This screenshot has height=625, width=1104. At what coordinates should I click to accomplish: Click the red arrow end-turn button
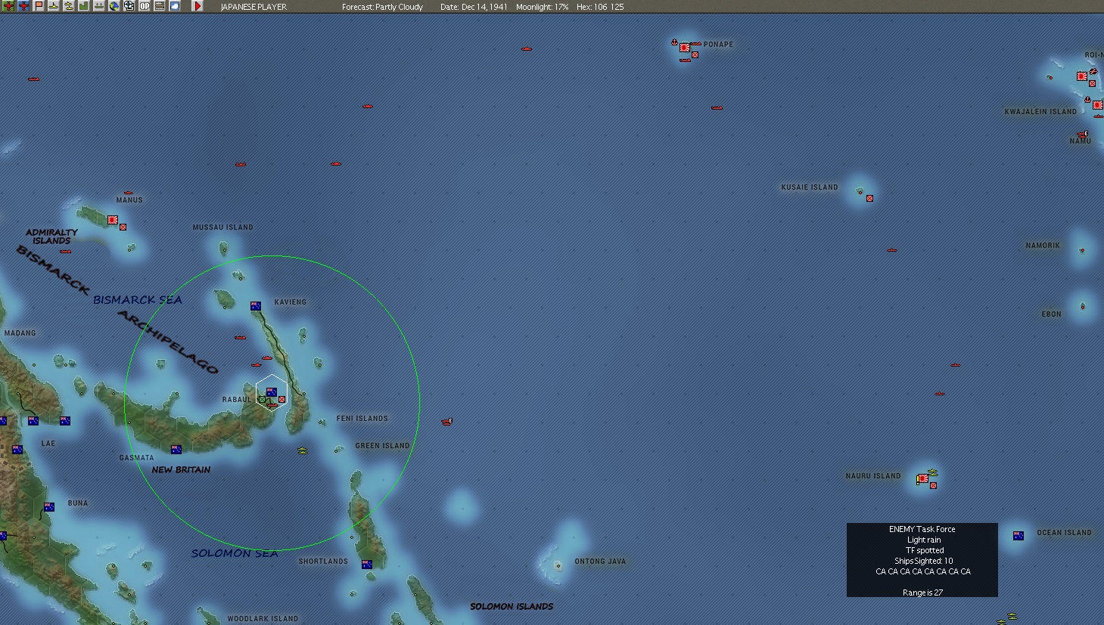click(x=197, y=6)
